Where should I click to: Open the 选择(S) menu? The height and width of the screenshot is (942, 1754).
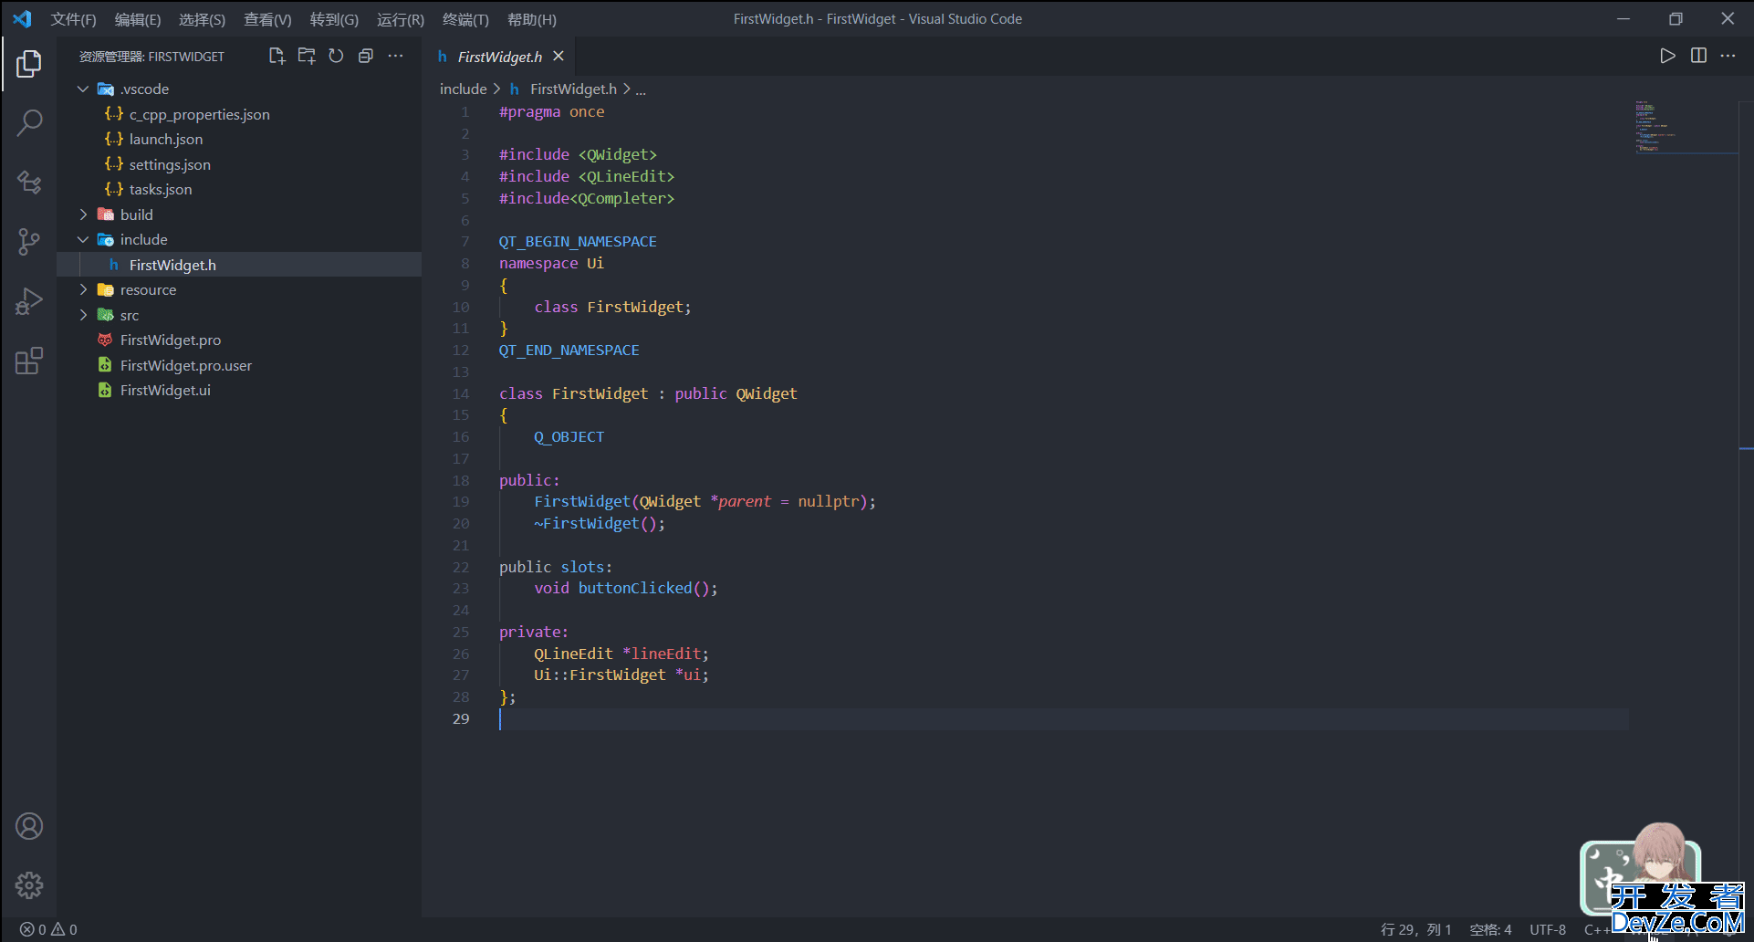click(202, 19)
